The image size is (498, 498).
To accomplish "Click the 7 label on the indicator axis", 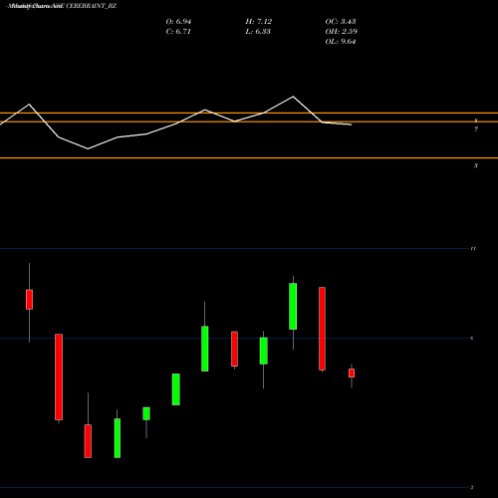I will pyautogui.click(x=476, y=129).
